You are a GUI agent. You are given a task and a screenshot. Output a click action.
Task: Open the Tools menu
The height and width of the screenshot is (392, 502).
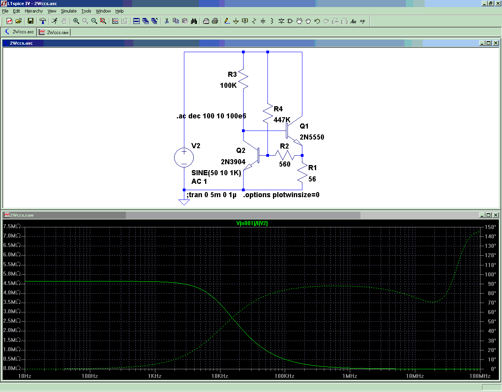pos(86,11)
